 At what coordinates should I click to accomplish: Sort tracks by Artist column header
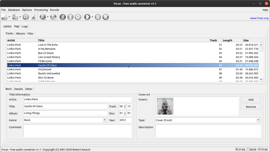pyautogui.click(x=22, y=40)
